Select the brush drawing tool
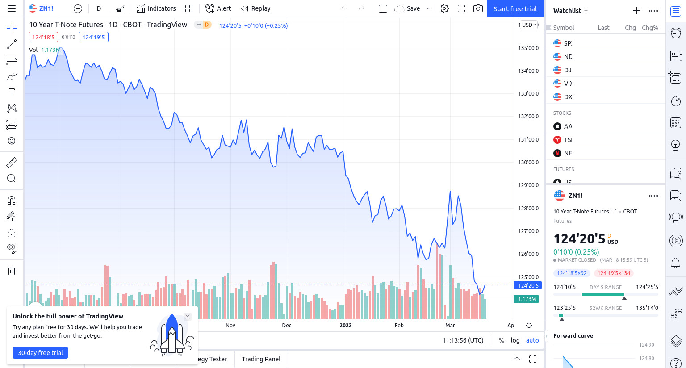Screen dimensions: 686x368 click(12, 77)
